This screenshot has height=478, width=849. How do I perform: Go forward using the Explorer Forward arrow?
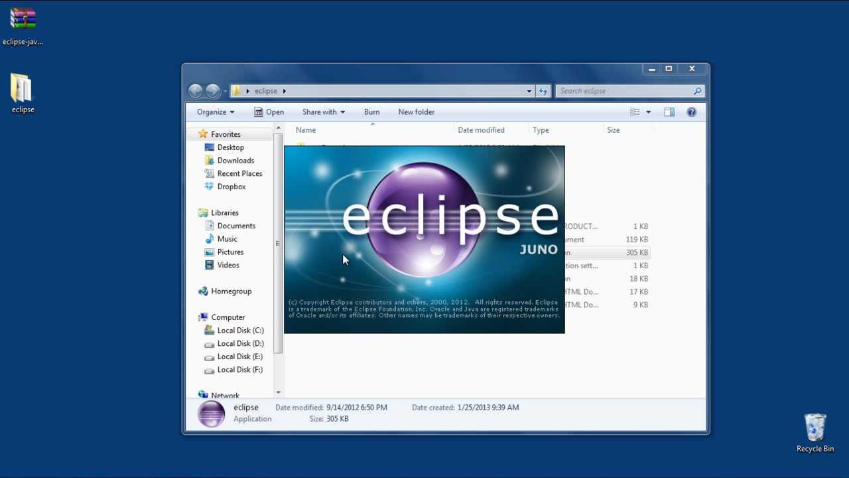(x=212, y=91)
